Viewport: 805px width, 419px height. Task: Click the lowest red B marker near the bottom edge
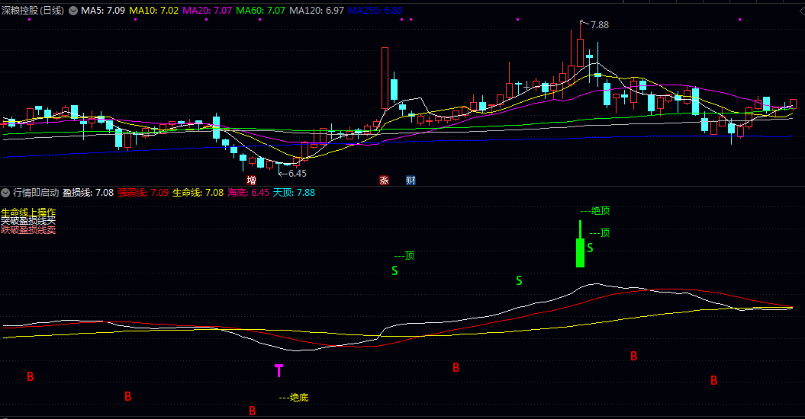[x=253, y=411]
